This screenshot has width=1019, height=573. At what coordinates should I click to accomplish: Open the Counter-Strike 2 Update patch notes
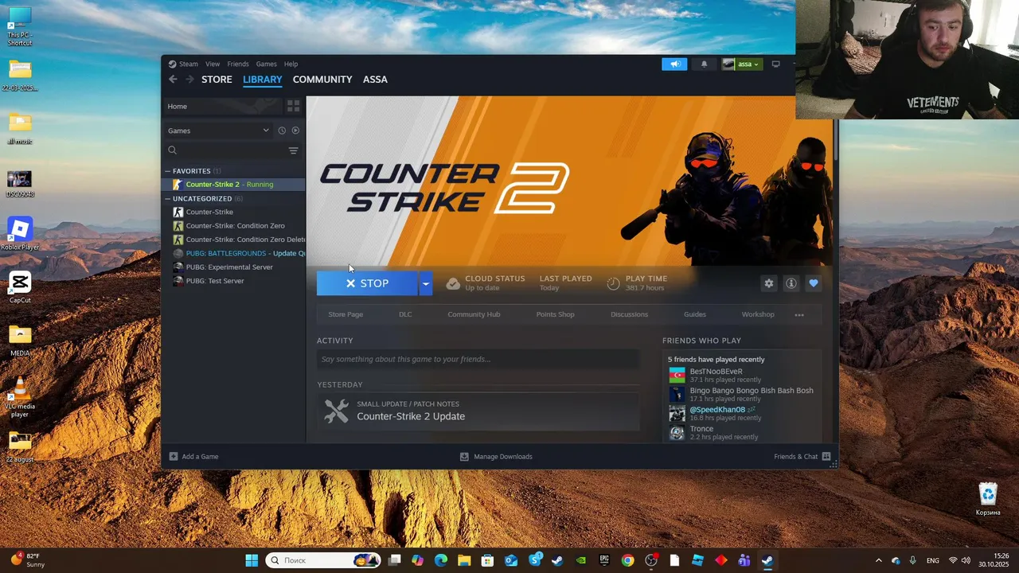[x=478, y=411]
